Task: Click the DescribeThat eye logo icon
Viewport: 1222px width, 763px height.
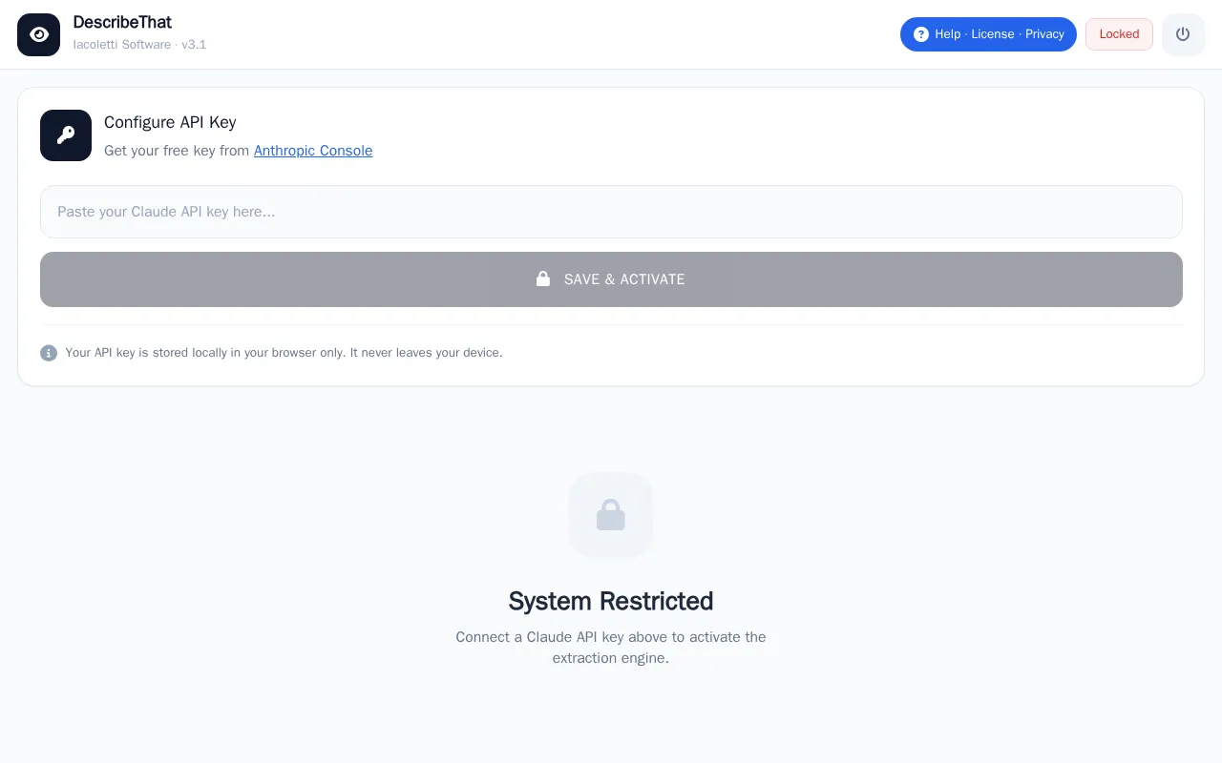Action: coord(38,34)
